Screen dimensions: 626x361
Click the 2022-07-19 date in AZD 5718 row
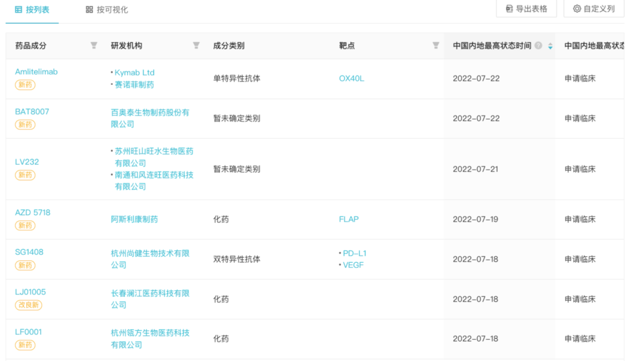[x=475, y=219]
